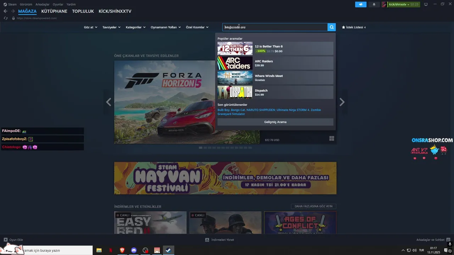Click the TUR language indicator
The width and height of the screenshot is (454, 255).
coord(422,250)
